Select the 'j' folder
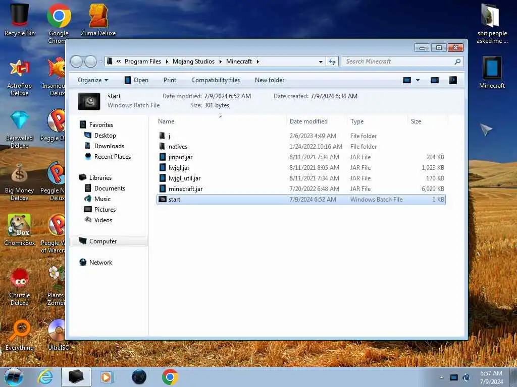Screen dimensions: 517x387 click(x=301, y=136)
